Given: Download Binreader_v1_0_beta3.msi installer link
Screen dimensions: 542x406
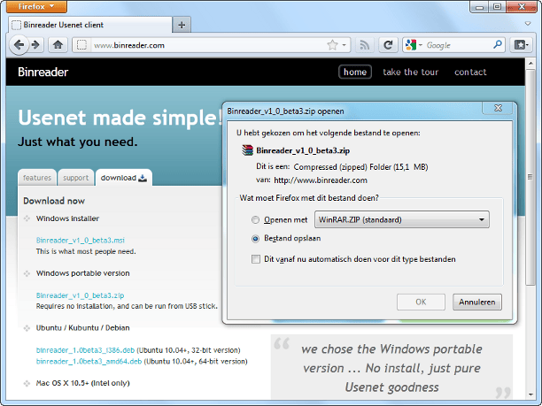Looking at the screenshot, I should click(81, 241).
